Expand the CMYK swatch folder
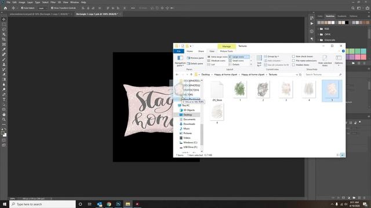 pos(319,35)
